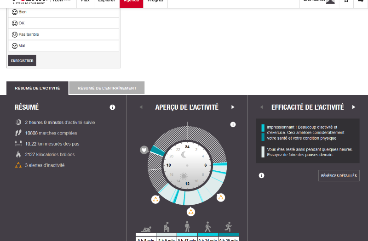Click the teal training segment on activity dial

click(x=157, y=151)
